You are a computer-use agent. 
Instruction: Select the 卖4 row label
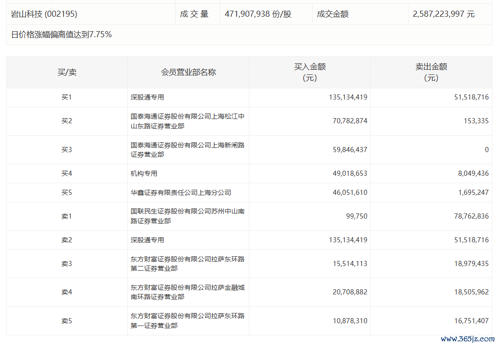click(67, 292)
